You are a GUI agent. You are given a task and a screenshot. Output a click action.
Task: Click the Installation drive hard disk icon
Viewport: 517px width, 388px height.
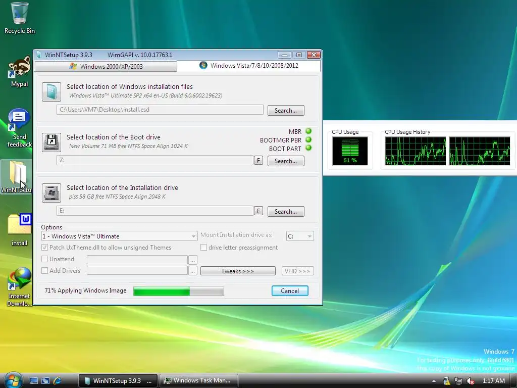(51, 192)
